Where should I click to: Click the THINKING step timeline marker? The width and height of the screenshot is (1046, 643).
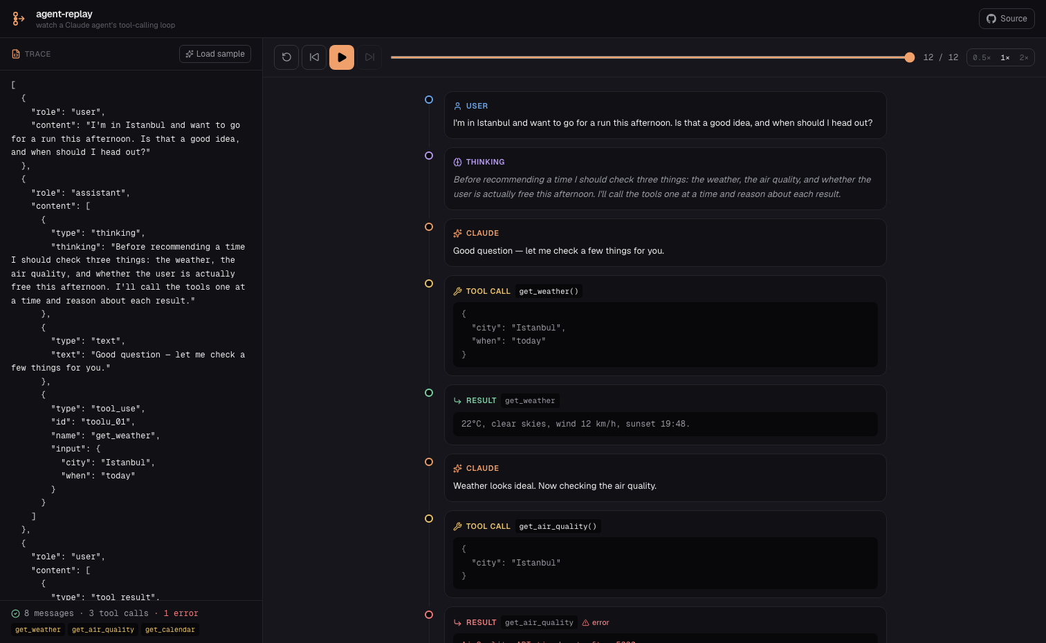[x=429, y=156]
